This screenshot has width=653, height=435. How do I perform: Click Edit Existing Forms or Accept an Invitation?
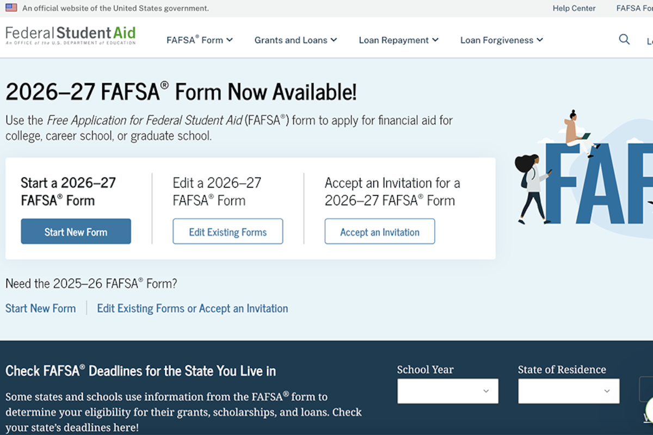(x=192, y=308)
